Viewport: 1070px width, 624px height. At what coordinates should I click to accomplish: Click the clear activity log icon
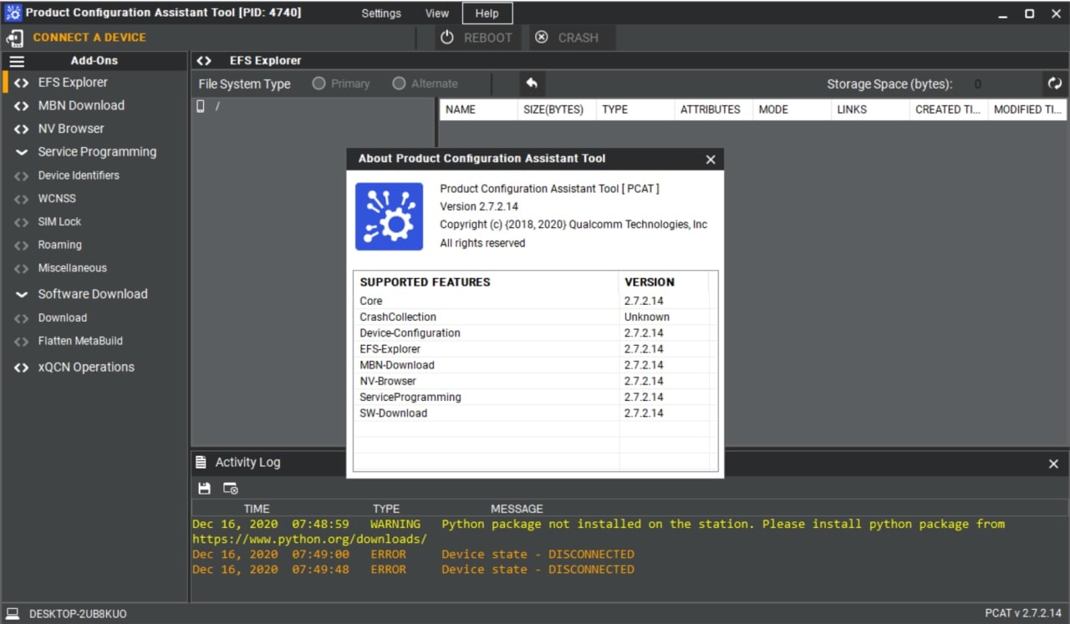(x=231, y=489)
